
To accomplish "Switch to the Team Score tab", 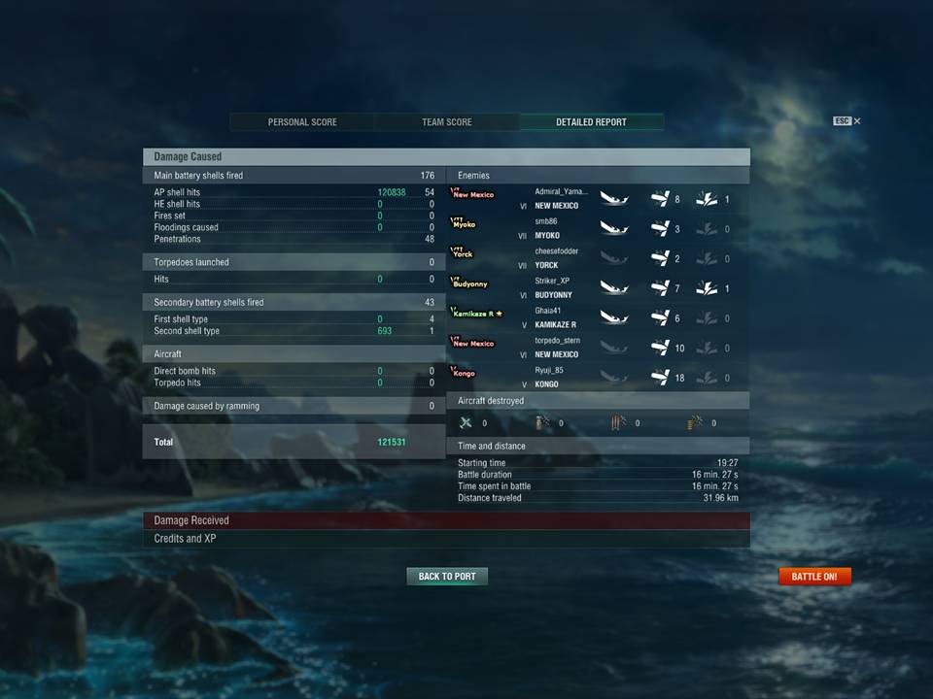I will pos(447,122).
